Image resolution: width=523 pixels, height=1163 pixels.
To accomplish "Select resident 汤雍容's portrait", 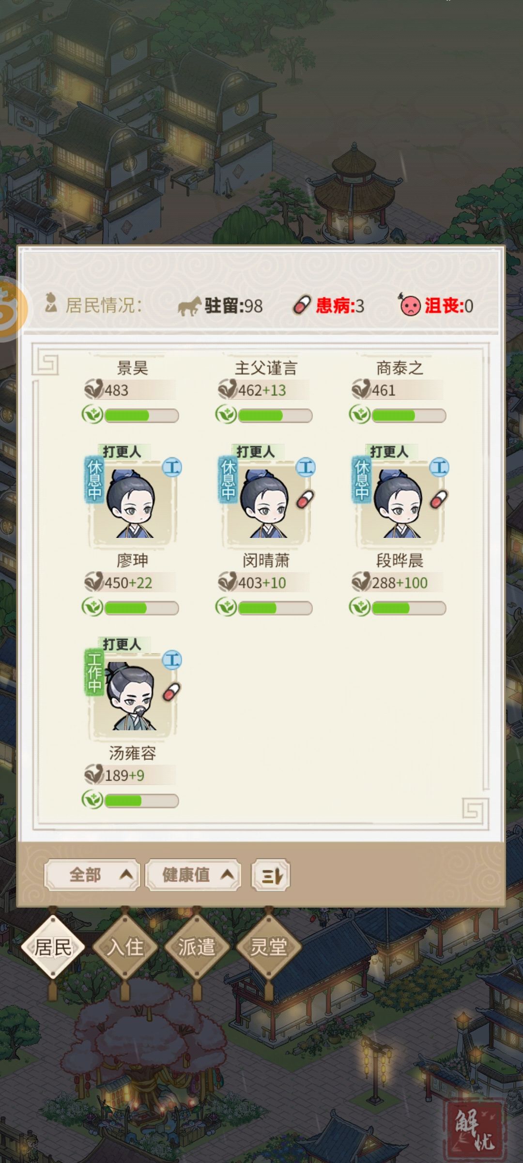I will tap(132, 694).
